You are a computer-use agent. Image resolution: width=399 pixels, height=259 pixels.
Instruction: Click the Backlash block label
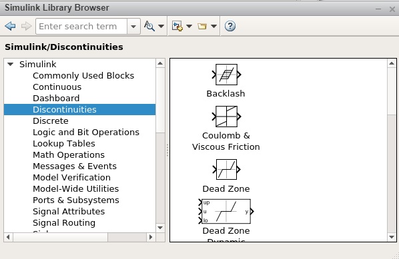click(226, 94)
